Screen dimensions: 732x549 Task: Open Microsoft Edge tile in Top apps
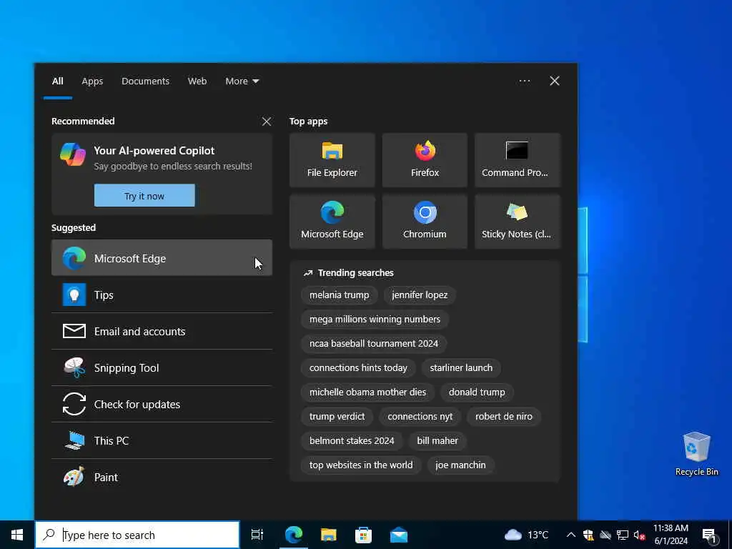332,222
